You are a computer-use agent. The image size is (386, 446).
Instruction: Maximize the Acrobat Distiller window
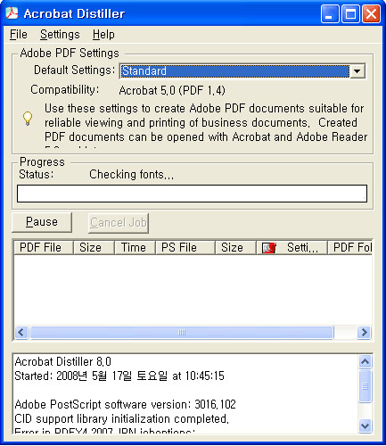coord(350,13)
